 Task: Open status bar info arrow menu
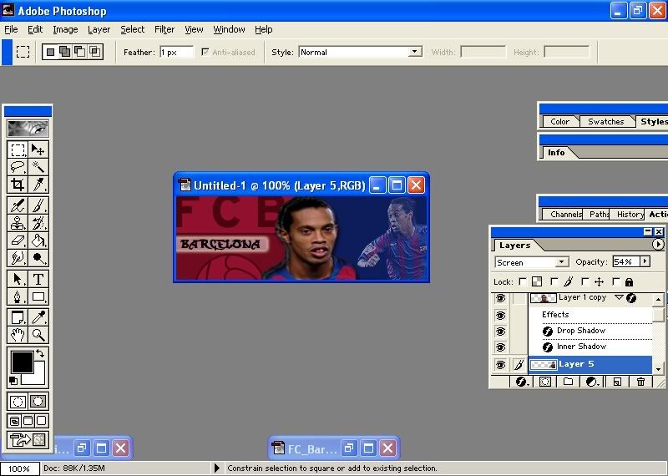point(217,468)
